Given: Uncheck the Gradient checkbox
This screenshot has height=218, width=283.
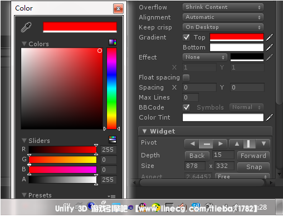Looking at the screenshot, I should point(186,37).
